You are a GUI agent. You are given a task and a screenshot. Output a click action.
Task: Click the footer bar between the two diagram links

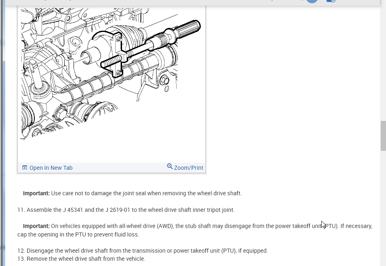coord(119,168)
